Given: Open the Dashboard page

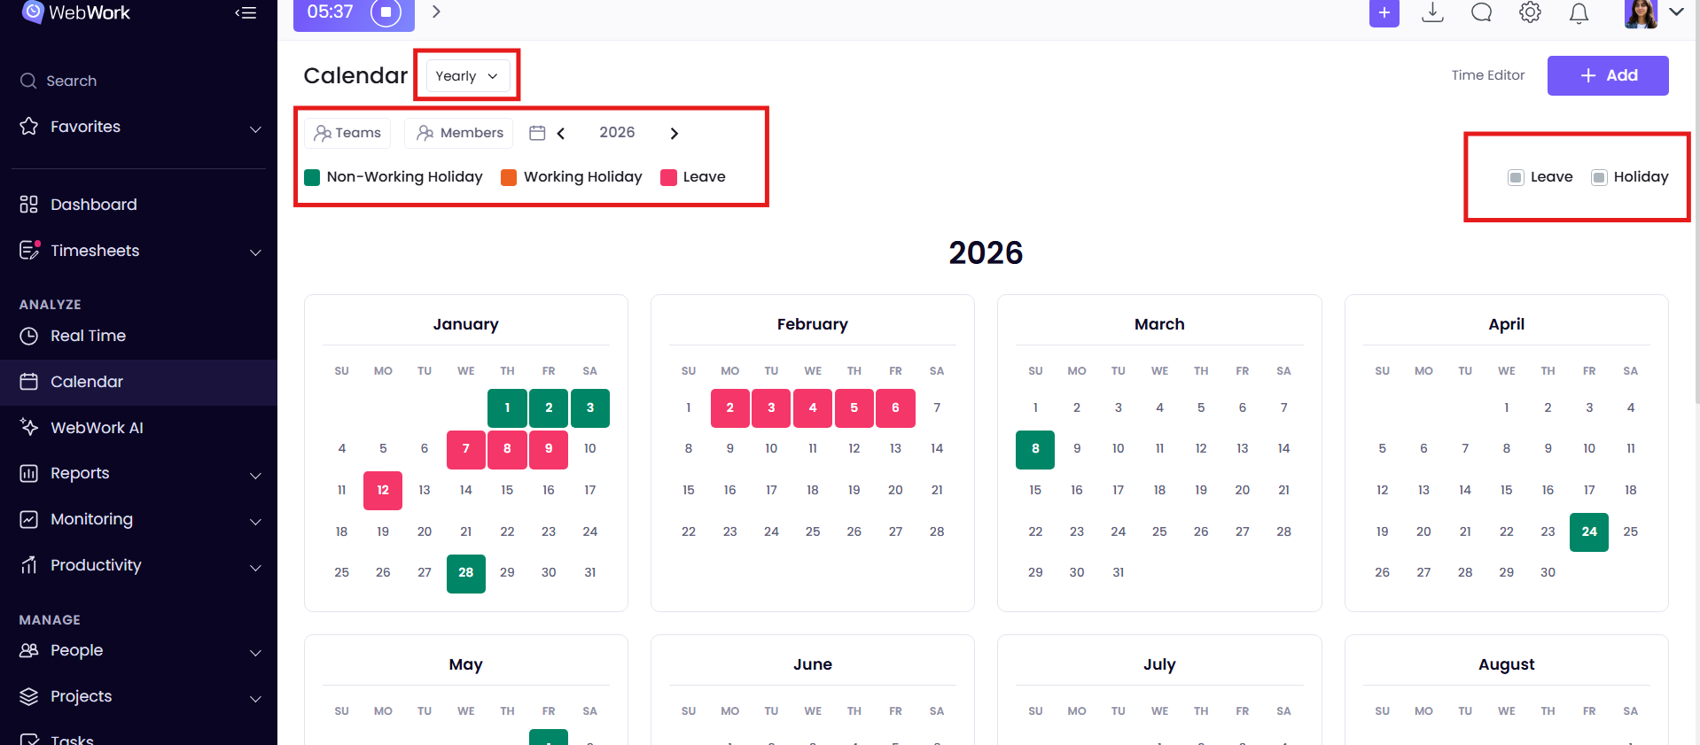Looking at the screenshot, I should pos(93,205).
